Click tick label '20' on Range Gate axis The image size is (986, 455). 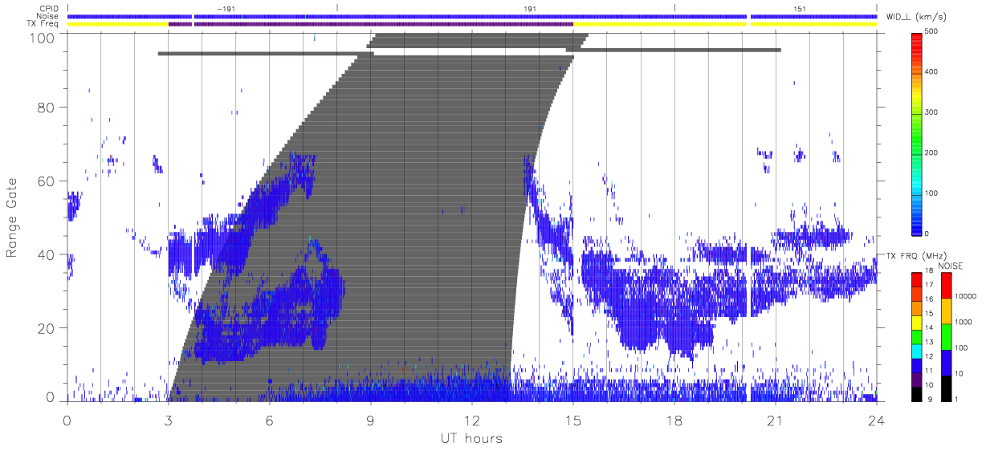[47, 328]
